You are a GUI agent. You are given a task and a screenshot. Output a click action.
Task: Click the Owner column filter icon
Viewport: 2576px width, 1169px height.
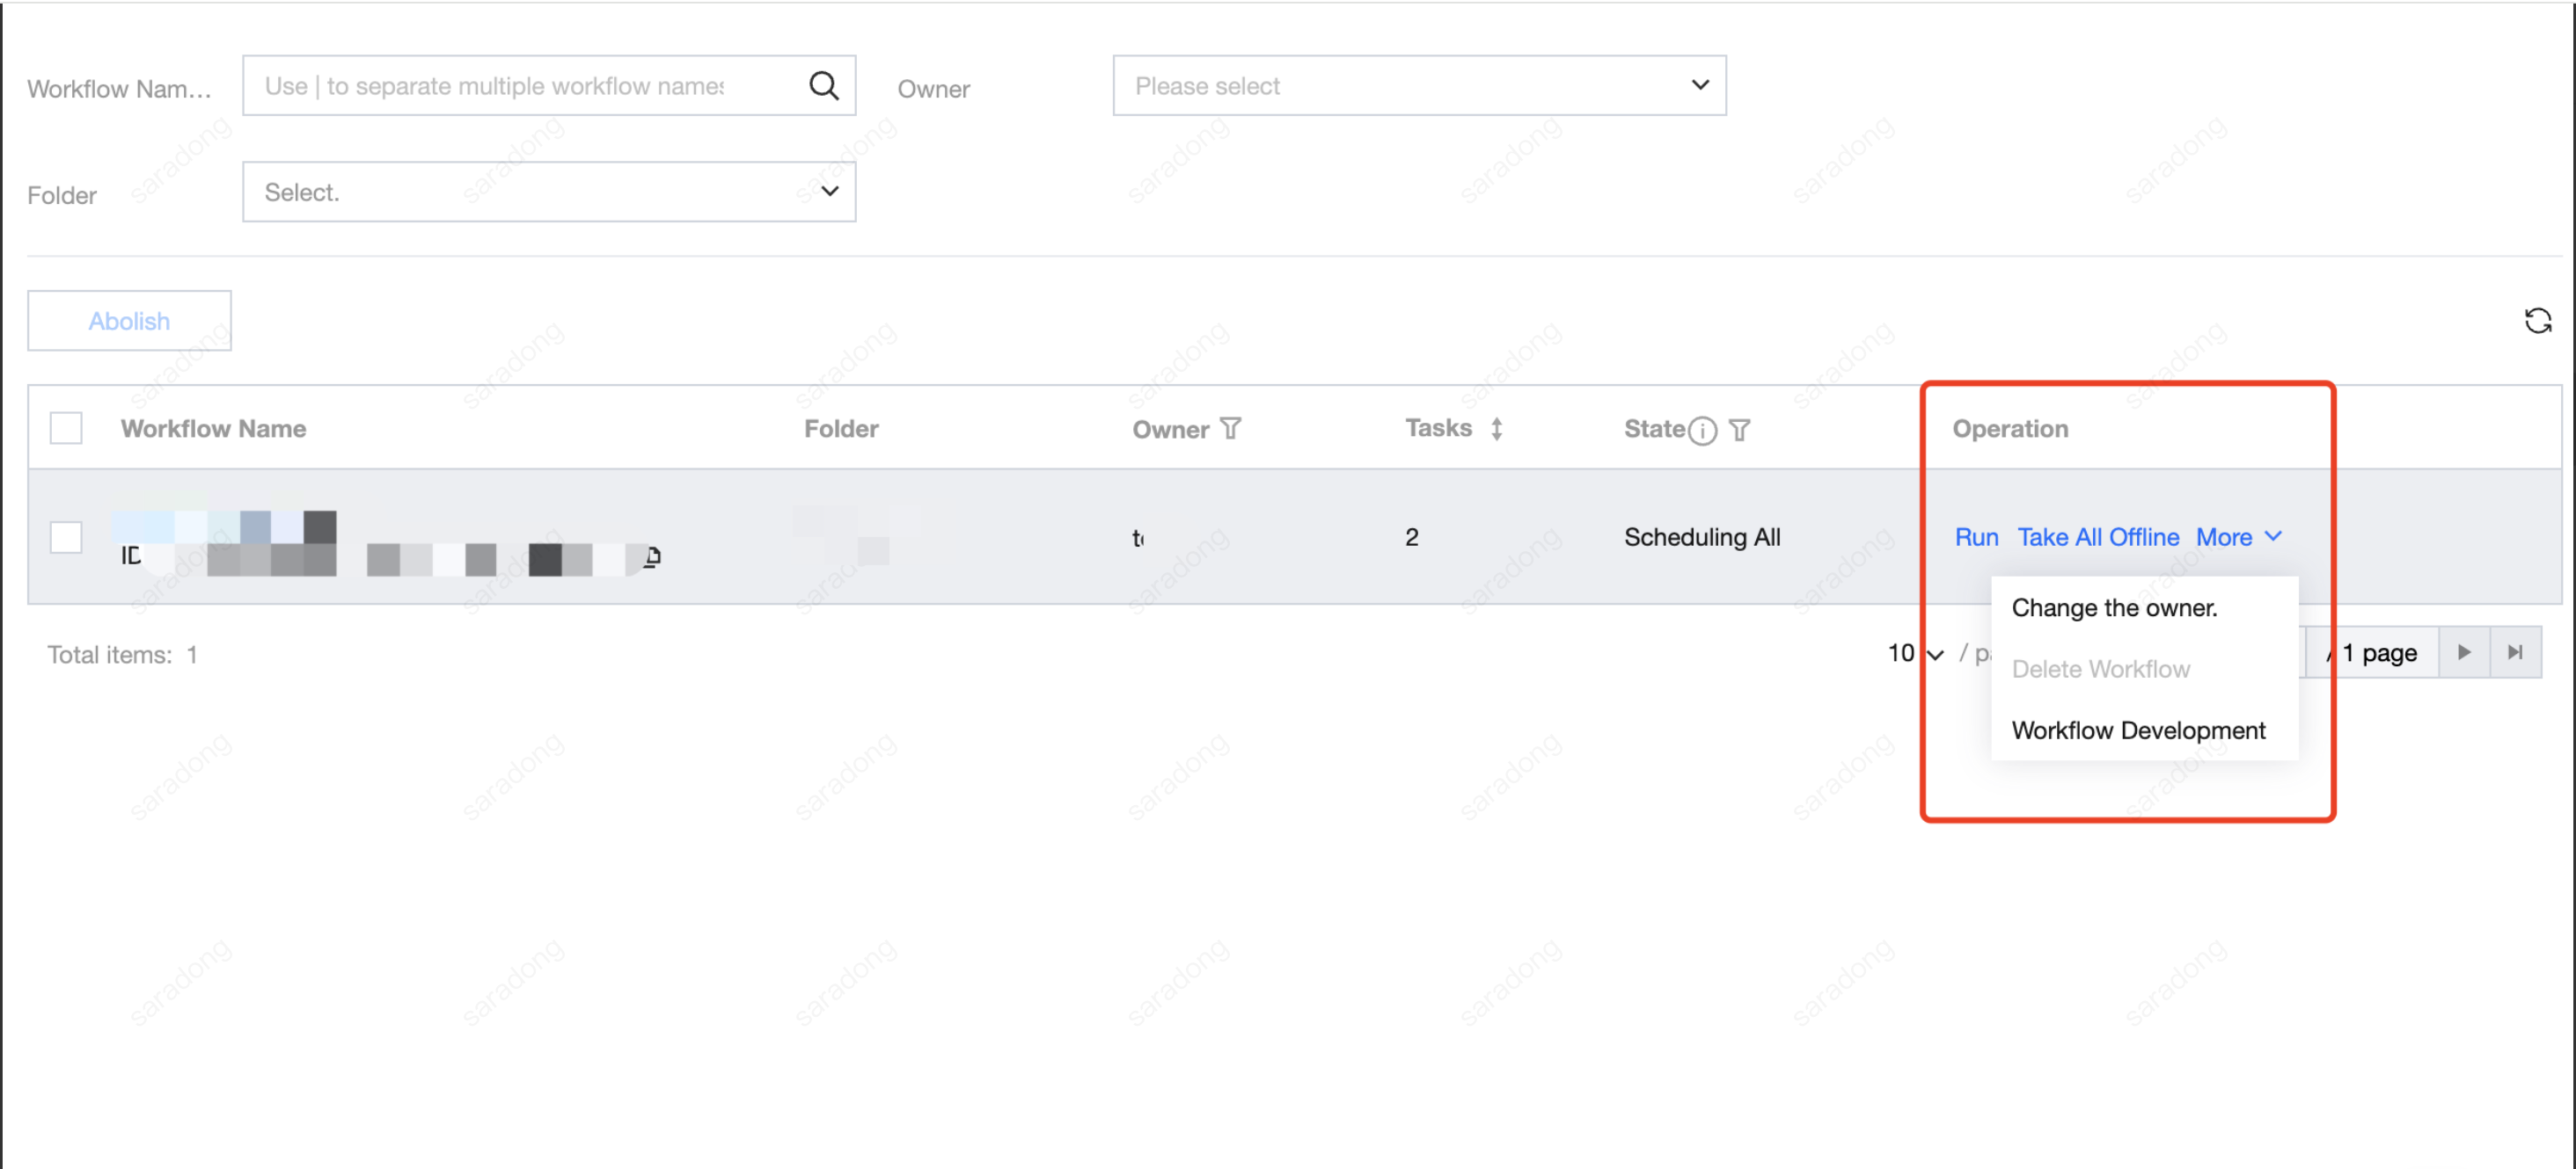[x=1230, y=429]
